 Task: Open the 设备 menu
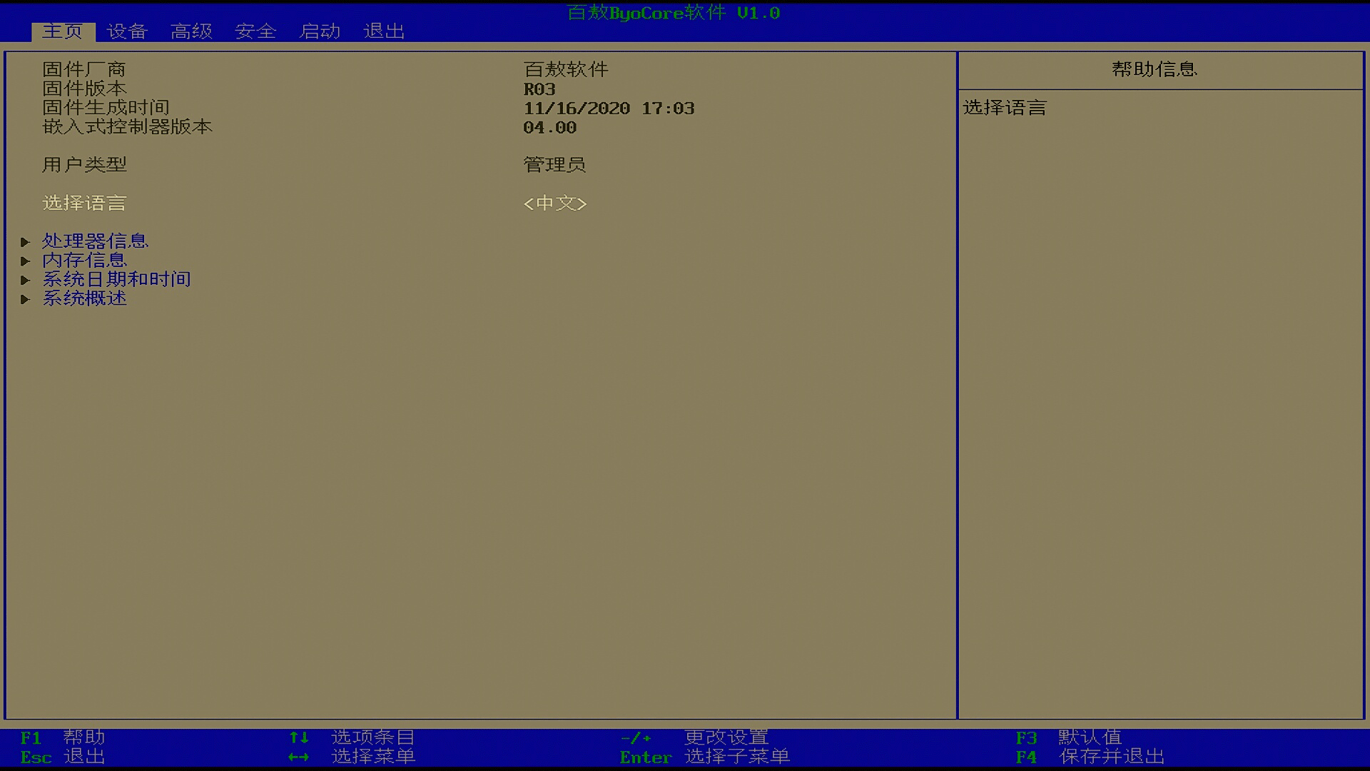[126, 31]
